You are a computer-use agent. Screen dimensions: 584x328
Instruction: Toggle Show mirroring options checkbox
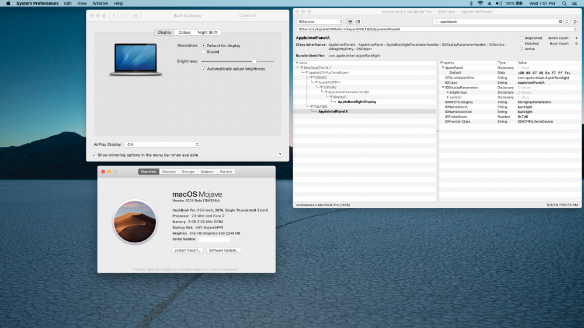click(94, 155)
